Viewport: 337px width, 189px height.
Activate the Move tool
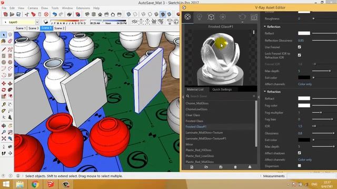coord(4,83)
